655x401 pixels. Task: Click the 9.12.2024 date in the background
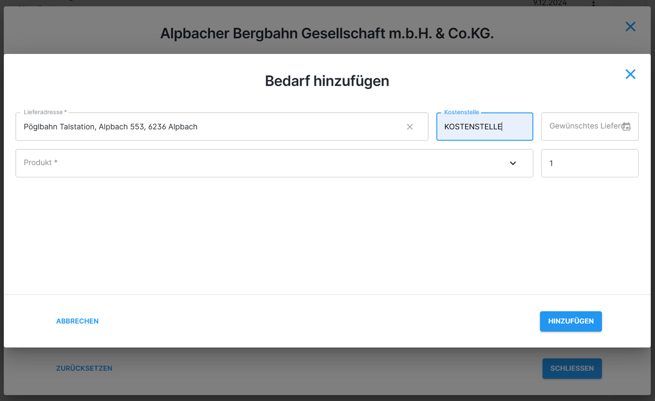[550, 3]
